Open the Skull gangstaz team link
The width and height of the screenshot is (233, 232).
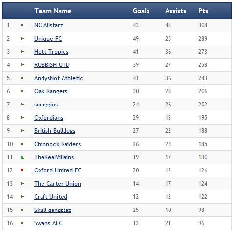(x=53, y=210)
